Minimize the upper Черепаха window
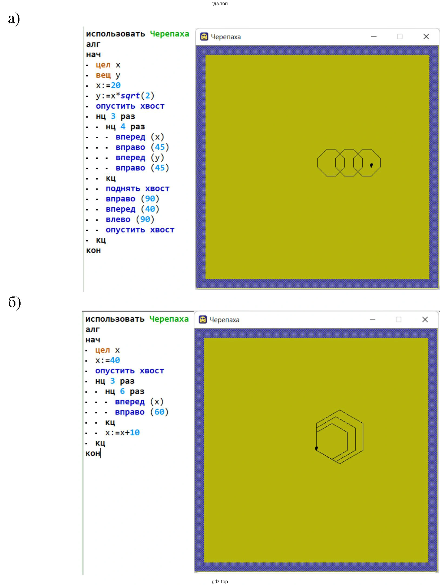 point(374,37)
